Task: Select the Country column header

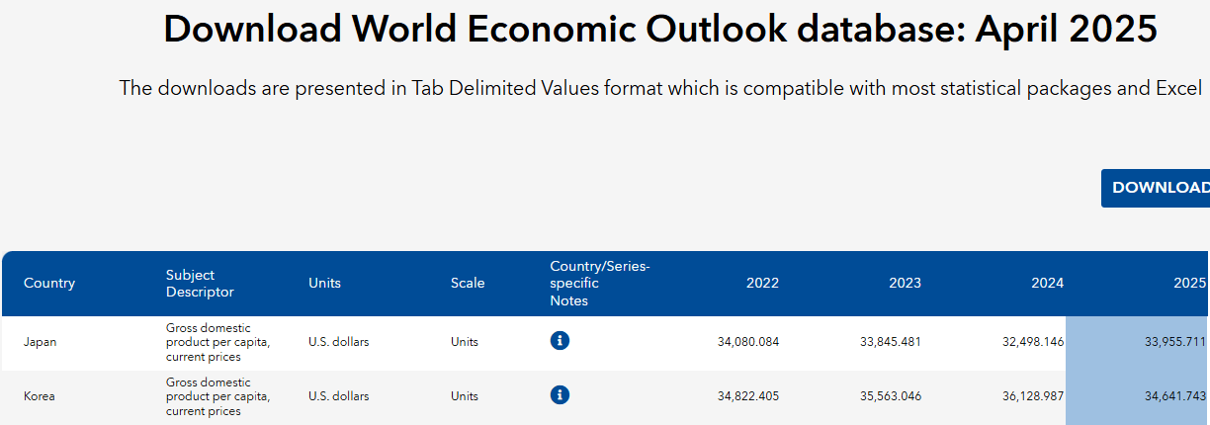Action: coord(49,283)
